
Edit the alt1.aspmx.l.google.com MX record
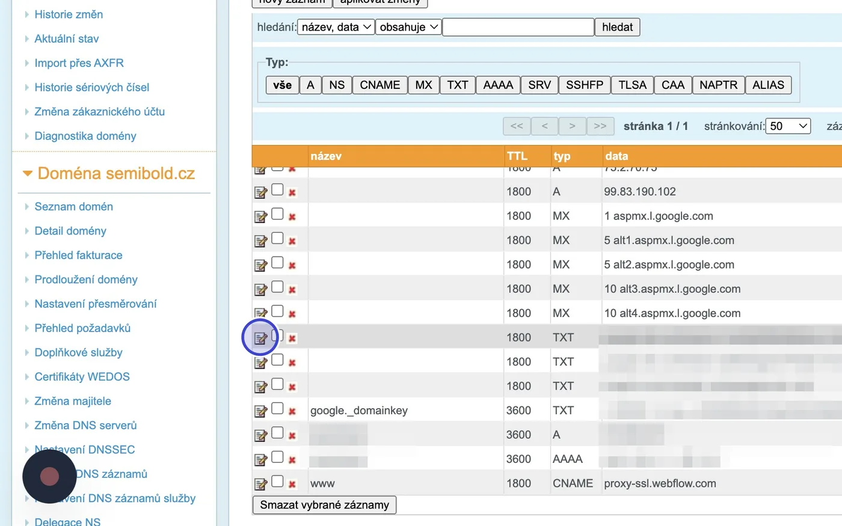(260, 241)
